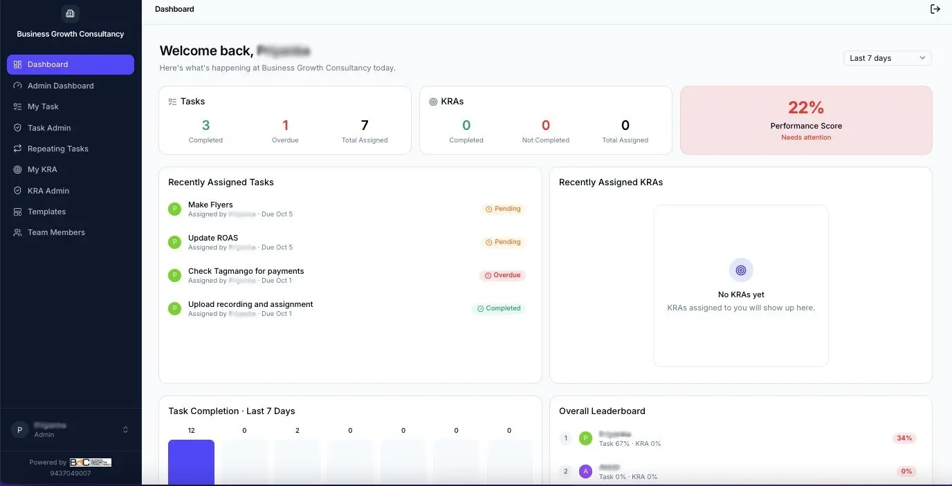Click the Templates layout icon

(18, 212)
